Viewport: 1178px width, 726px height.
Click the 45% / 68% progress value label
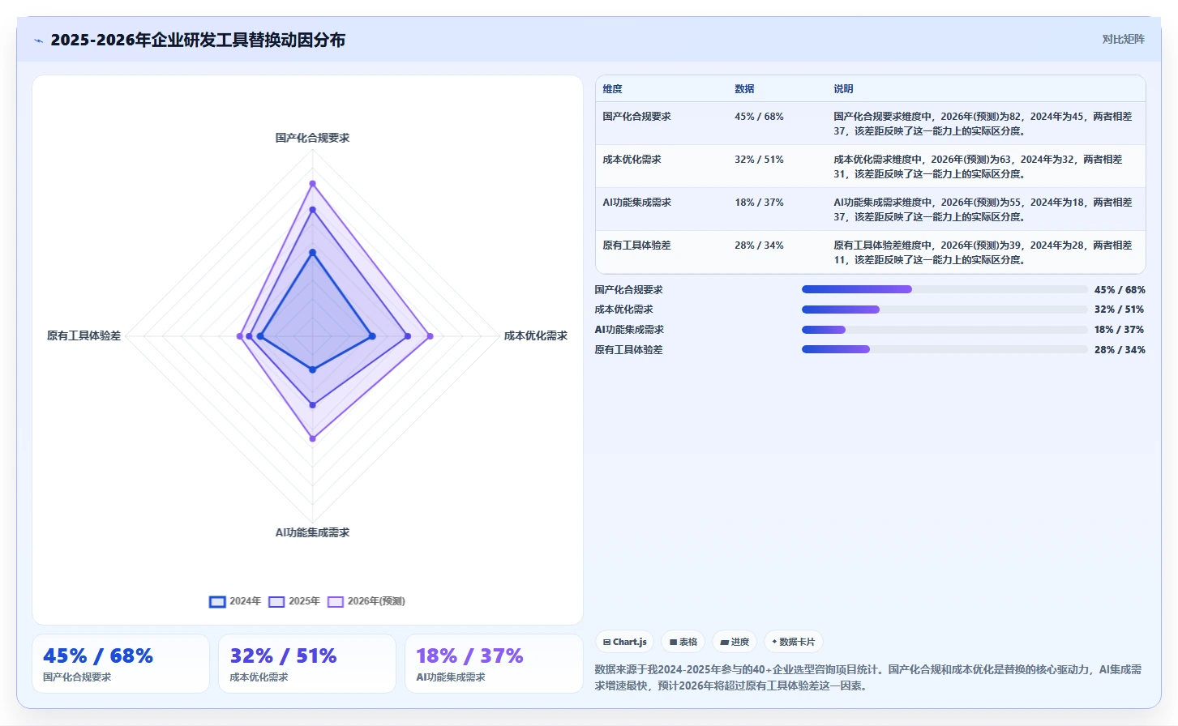click(1120, 290)
